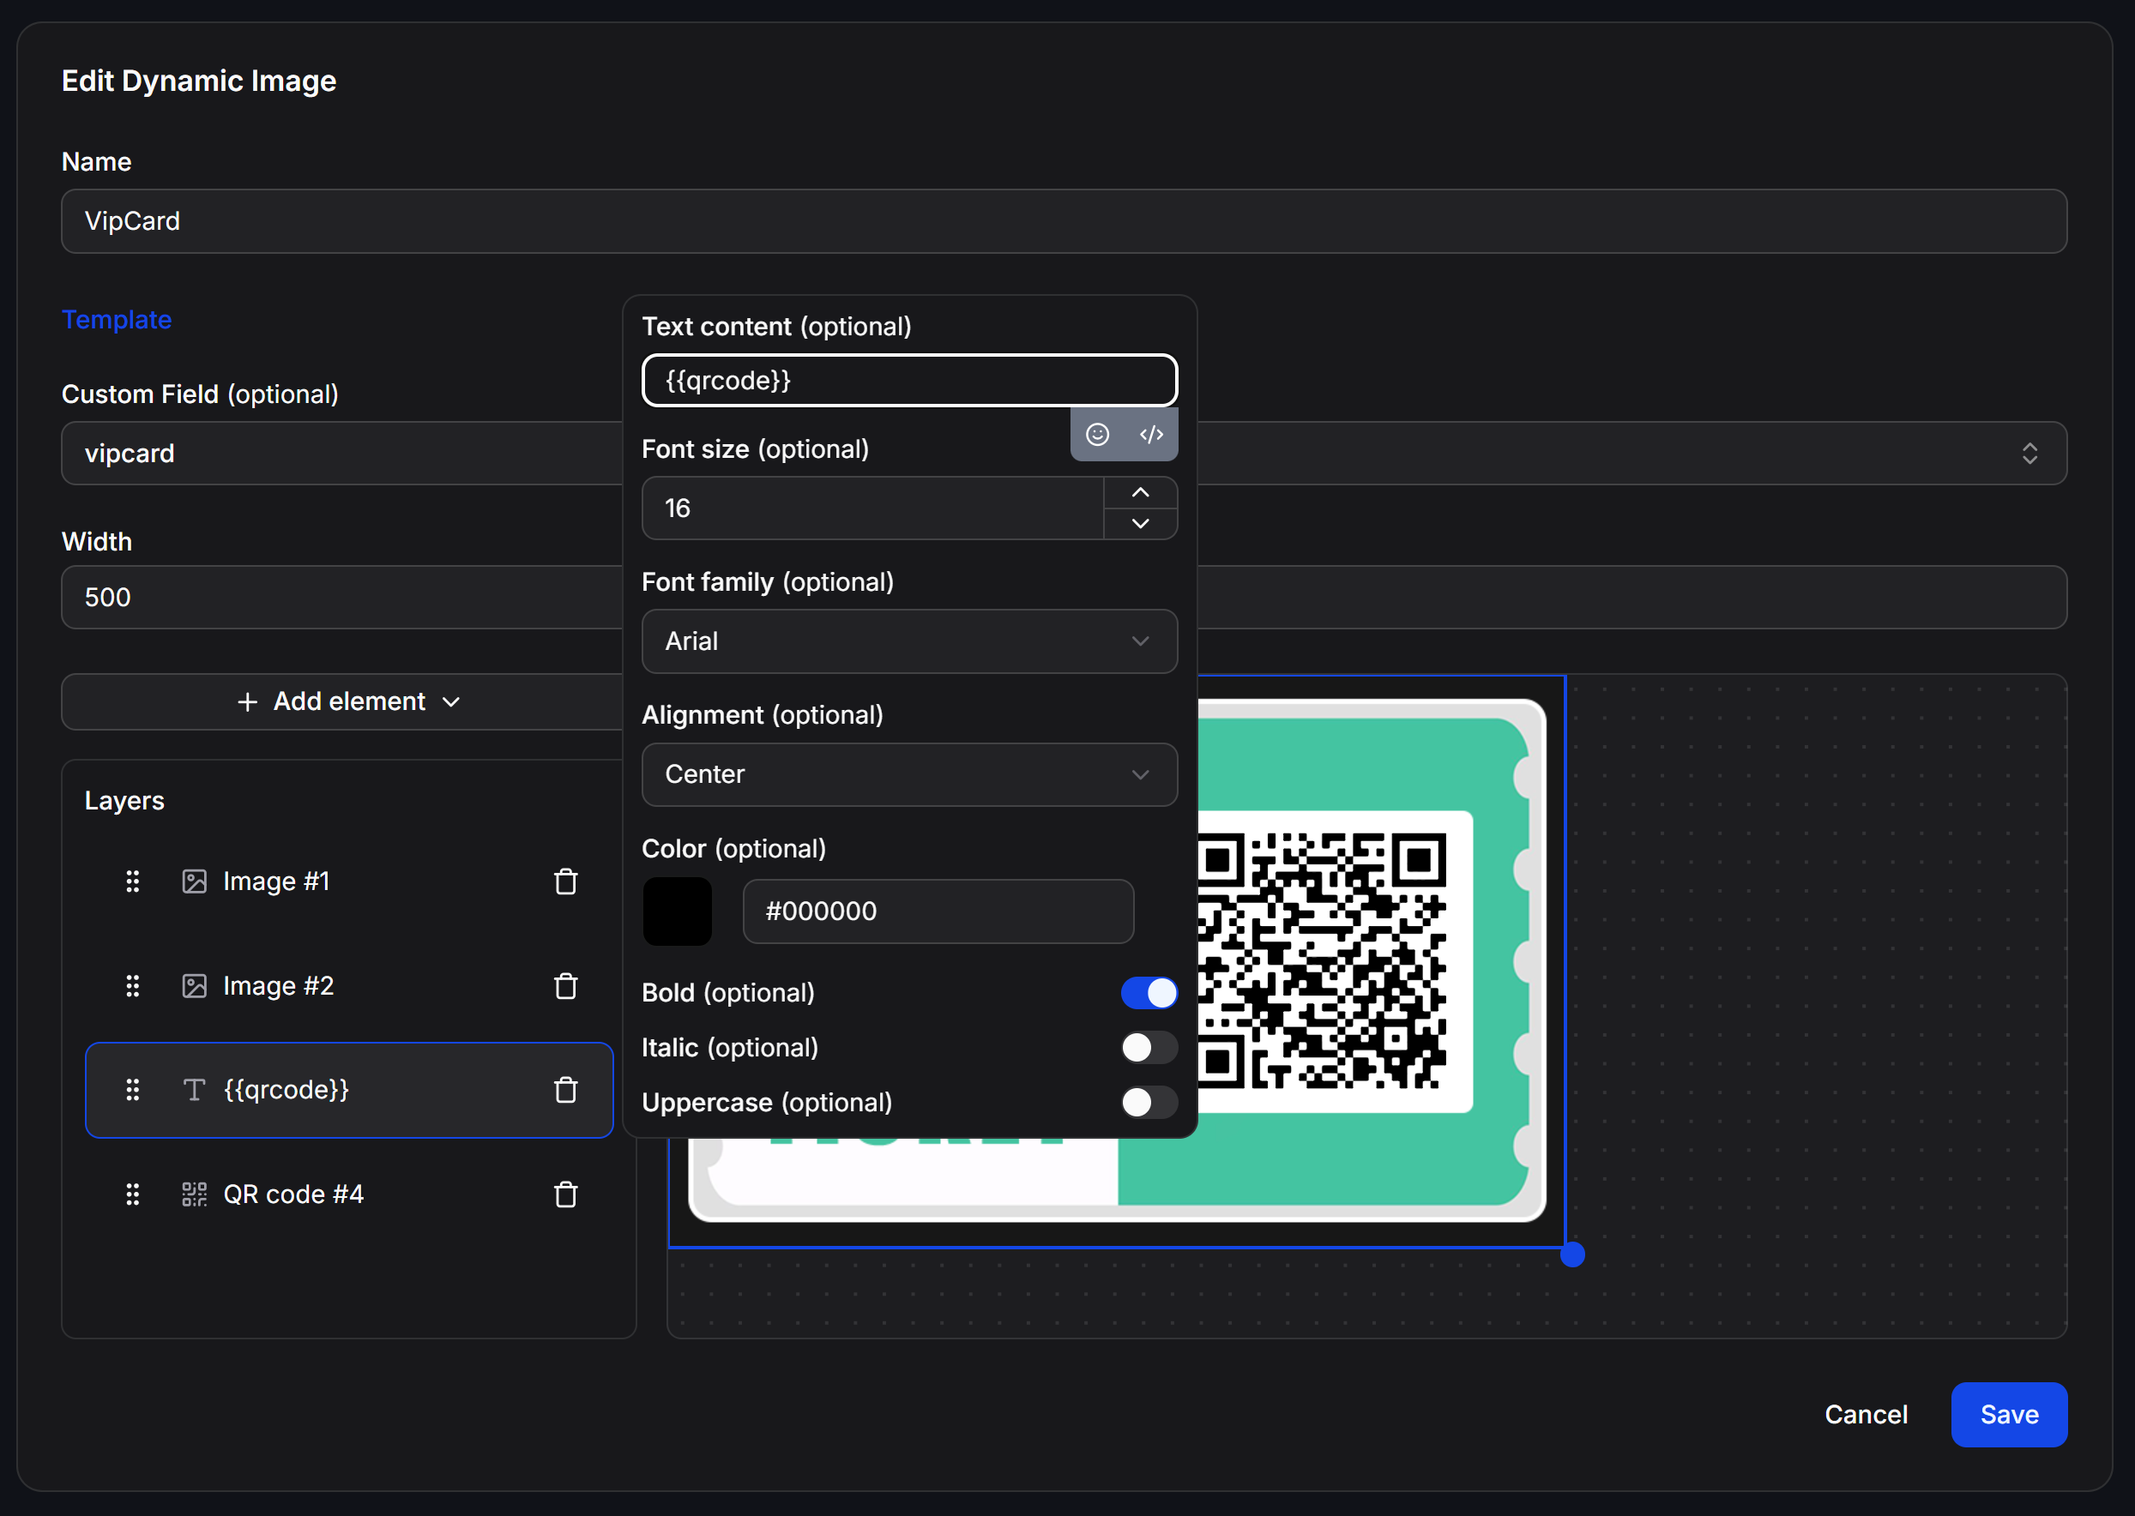Viewport: 2135px width, 1516px height.
Task: Open the Custom Field selector arrows
Action: [2029, 454]
